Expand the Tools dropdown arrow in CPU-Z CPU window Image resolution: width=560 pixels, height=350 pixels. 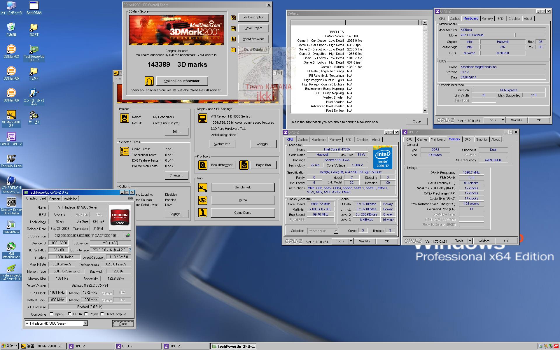[x=351, y=241]
